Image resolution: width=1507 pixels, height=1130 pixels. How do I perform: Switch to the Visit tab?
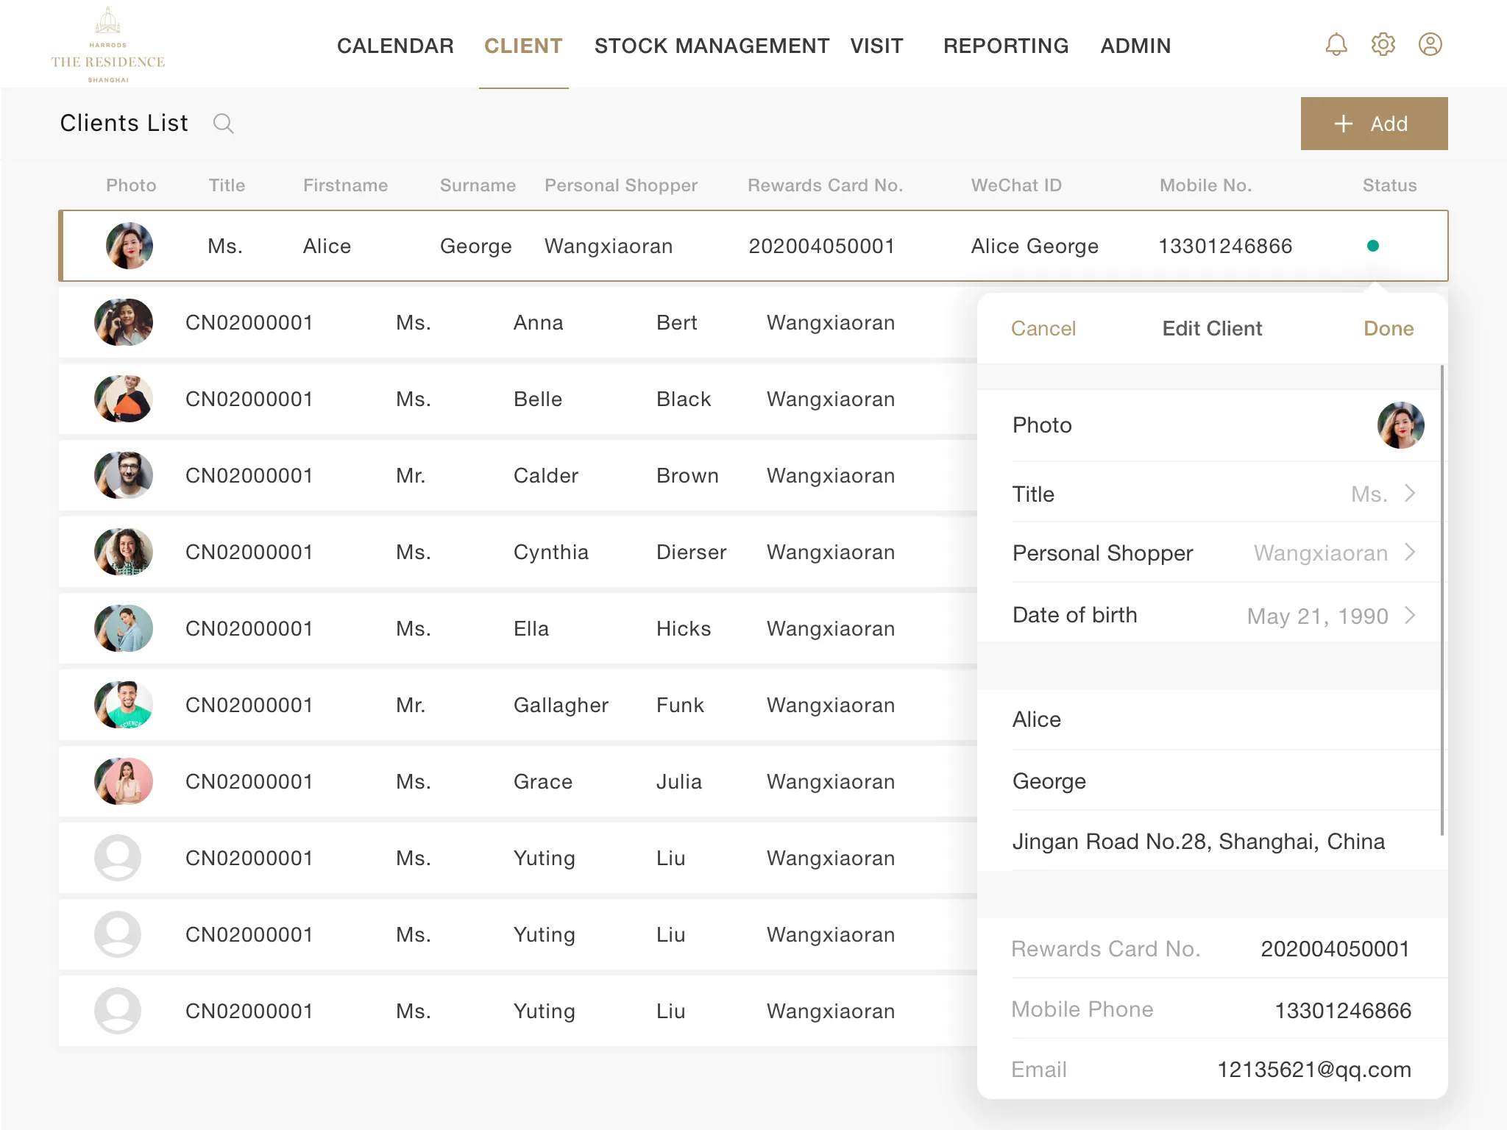pyautogui.click(x=877, y=46)
